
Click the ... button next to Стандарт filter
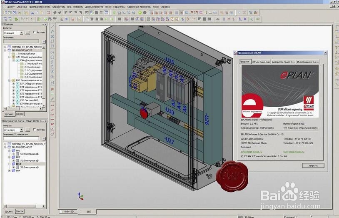pyautogui.click(x=27, y=33)
